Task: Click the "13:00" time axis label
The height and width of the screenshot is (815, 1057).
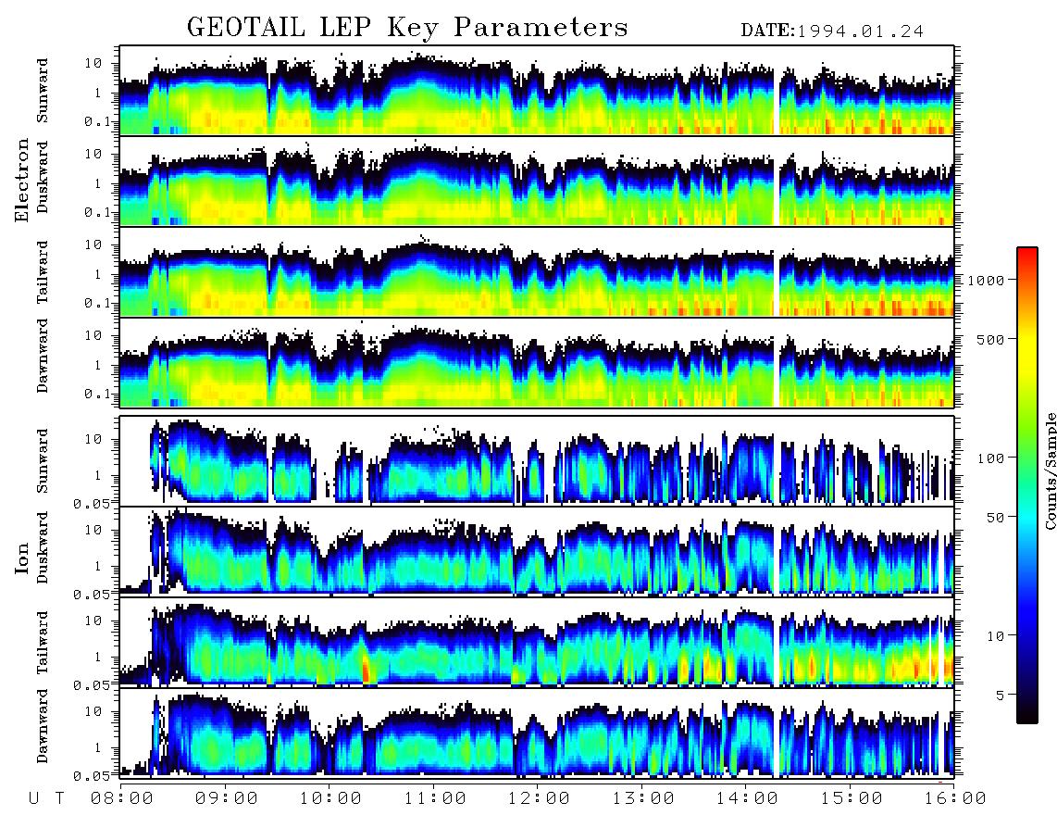Action: point(643,798)
